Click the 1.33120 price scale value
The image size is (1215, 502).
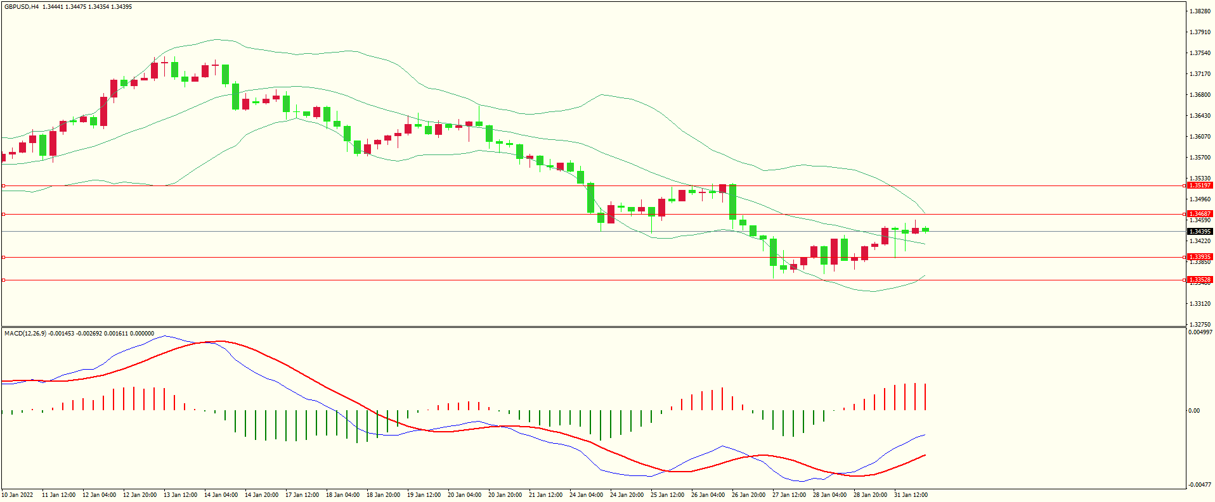[1200, 304]
